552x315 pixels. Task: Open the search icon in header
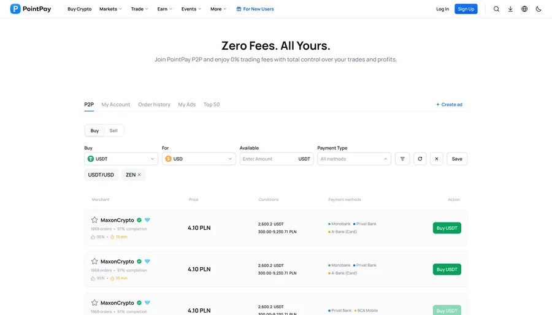(496, 9)
